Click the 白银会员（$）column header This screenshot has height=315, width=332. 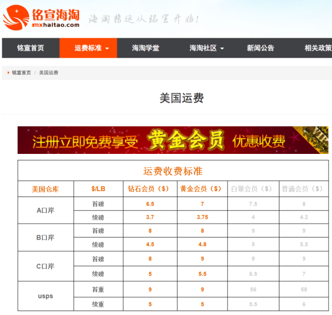pyautogui.click(x=253, y=189)
